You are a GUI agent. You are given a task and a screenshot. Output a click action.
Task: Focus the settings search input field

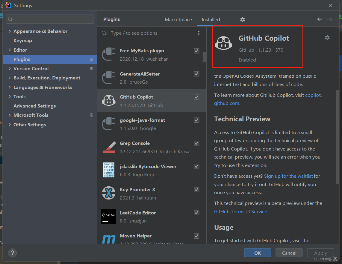tap(50, 19)
